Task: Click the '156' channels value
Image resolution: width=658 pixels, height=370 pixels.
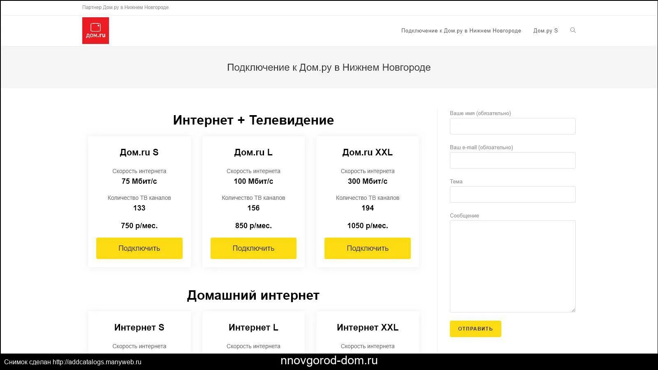Action: click(253, 208)
